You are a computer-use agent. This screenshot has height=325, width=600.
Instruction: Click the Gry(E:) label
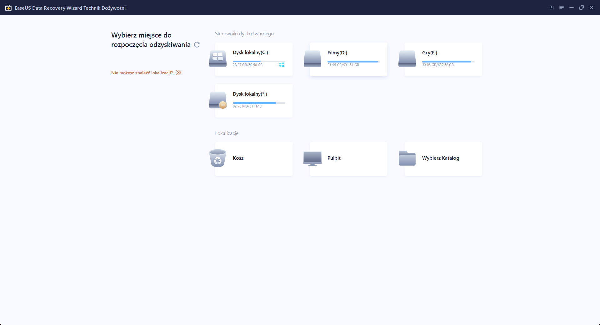coord(430,53)
